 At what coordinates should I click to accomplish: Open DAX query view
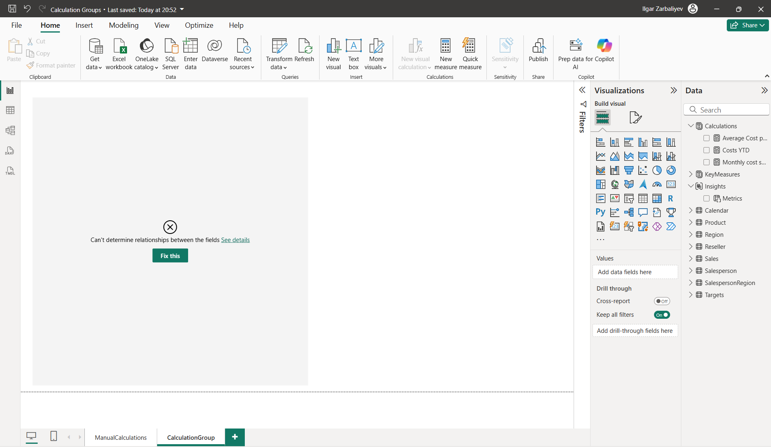pyautogui.click(x=10, y=151)
